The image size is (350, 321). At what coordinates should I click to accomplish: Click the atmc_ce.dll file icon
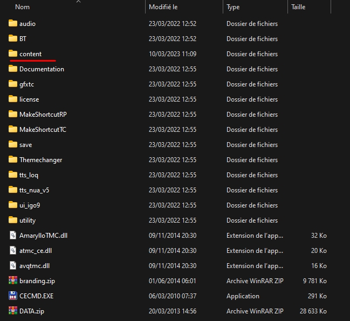[13, 251]
